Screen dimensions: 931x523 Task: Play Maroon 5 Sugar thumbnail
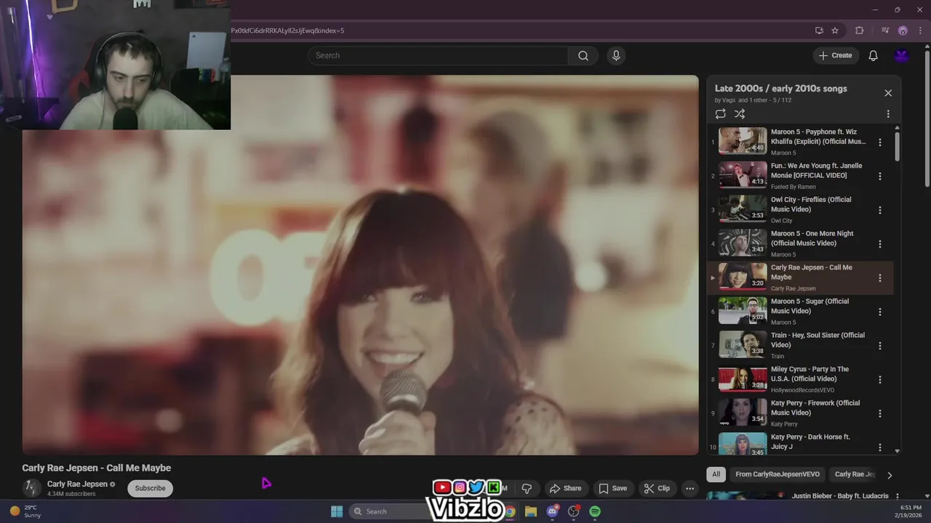[x=743, y=311]
